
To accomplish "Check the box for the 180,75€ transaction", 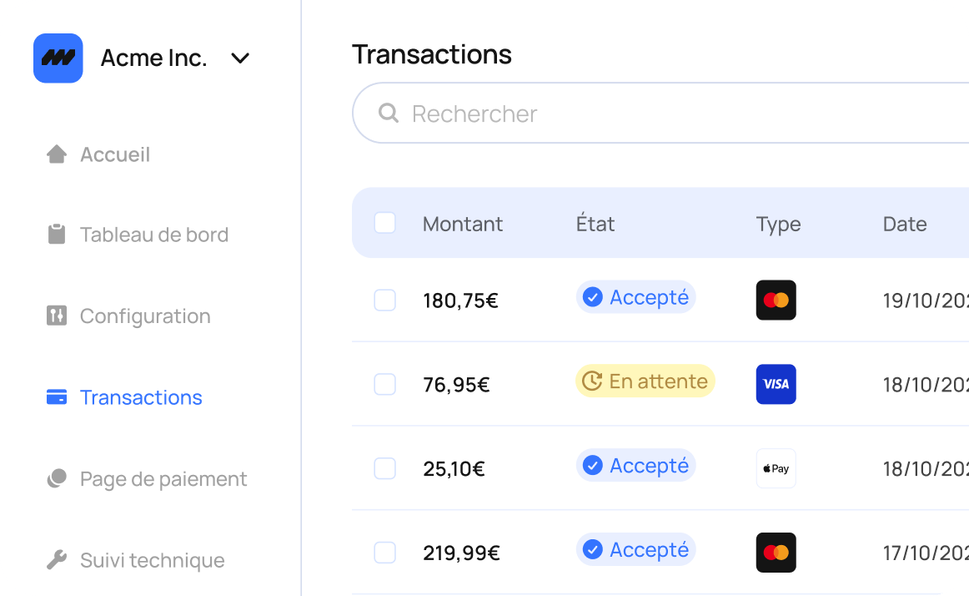I will point(385,301).
